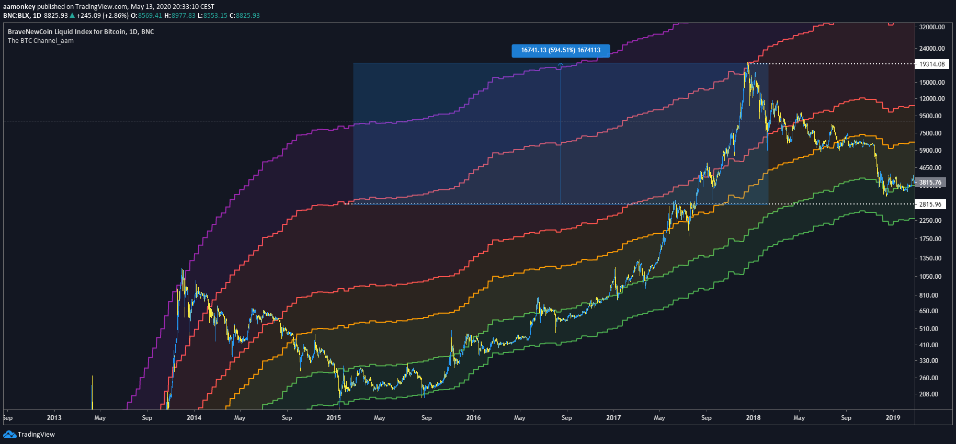Viewport: 956px width, 444px height.
Task: Click the open value 8569.41
Action: tap(150, 16)
